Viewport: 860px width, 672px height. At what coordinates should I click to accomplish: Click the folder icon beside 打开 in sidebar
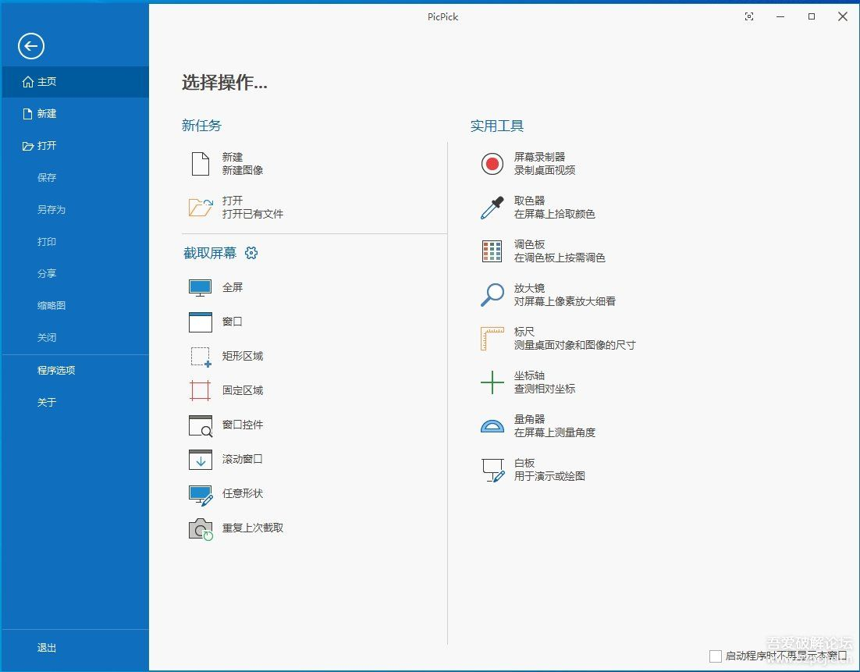28,146
